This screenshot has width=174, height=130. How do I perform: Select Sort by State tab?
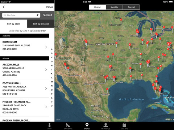[13, 24]
